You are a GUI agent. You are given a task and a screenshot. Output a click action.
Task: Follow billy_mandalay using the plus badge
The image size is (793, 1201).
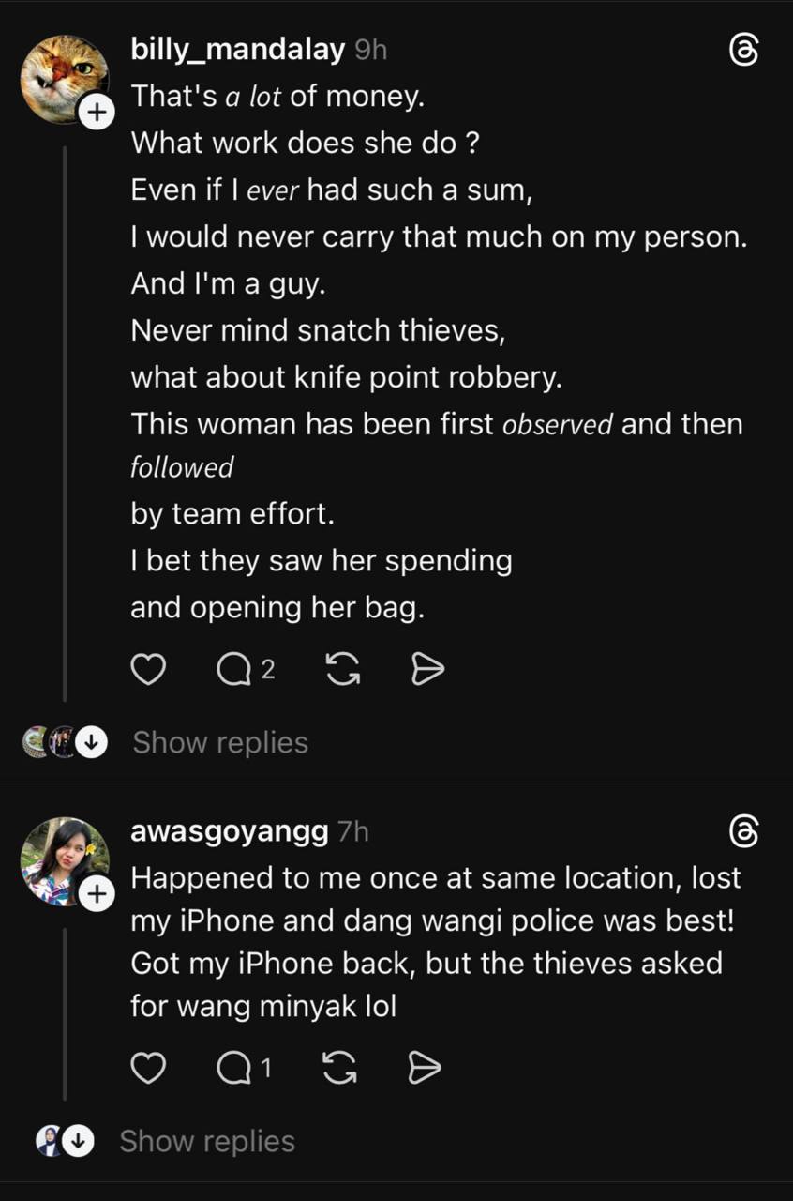tap(94, 114)
